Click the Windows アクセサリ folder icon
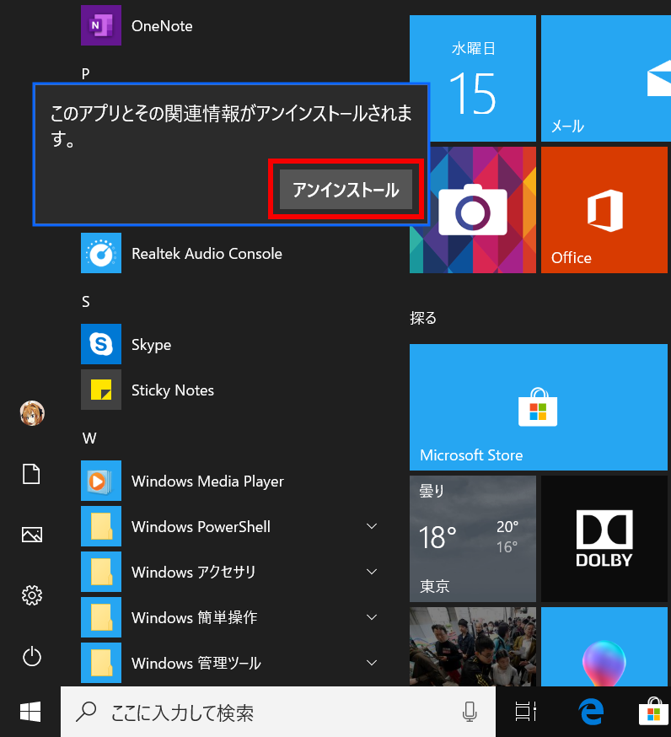The width and height of the screenshot is (671, 737). coord(101,572)
